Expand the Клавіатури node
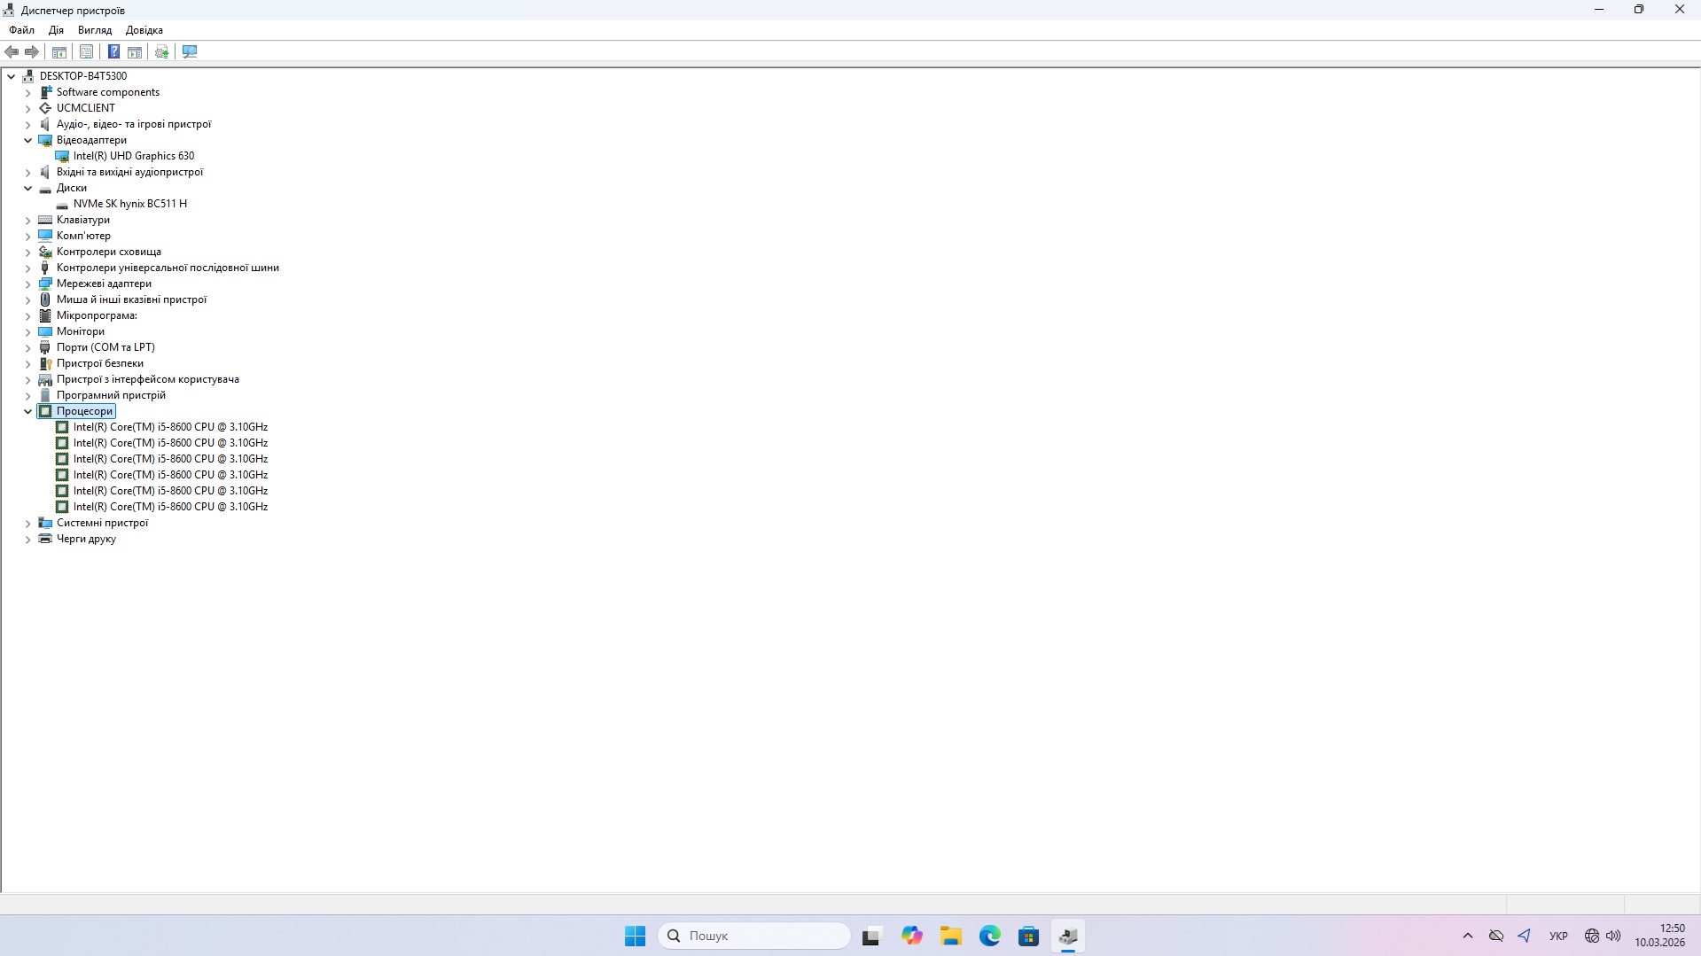 point(27,221)
